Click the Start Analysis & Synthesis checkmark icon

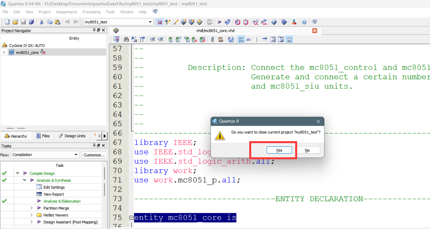point(228,22)
